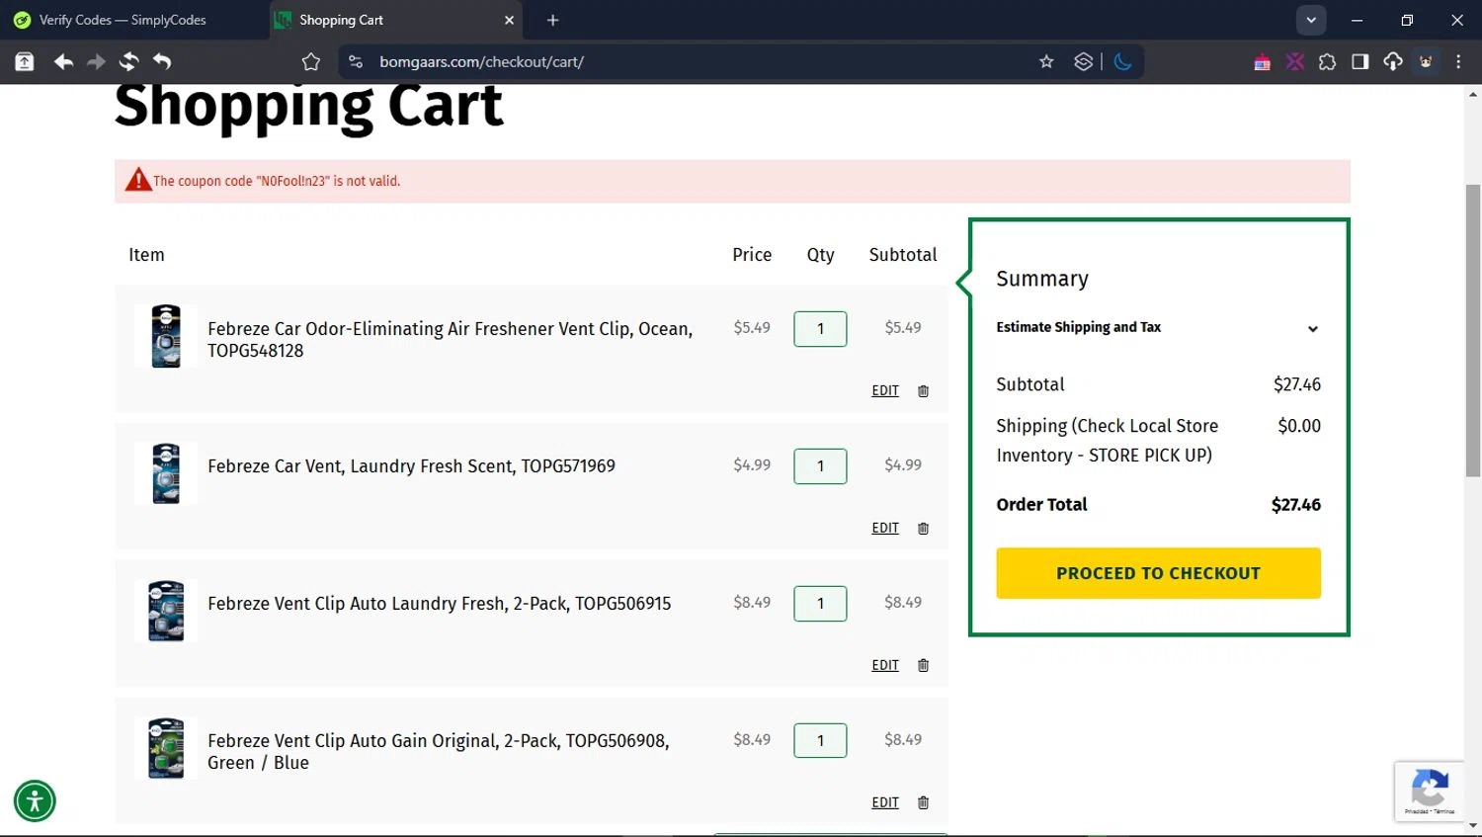This screenshot has height=837, width=1482.
Task: Click the pink store extension icon
Action: point(1262,62)
